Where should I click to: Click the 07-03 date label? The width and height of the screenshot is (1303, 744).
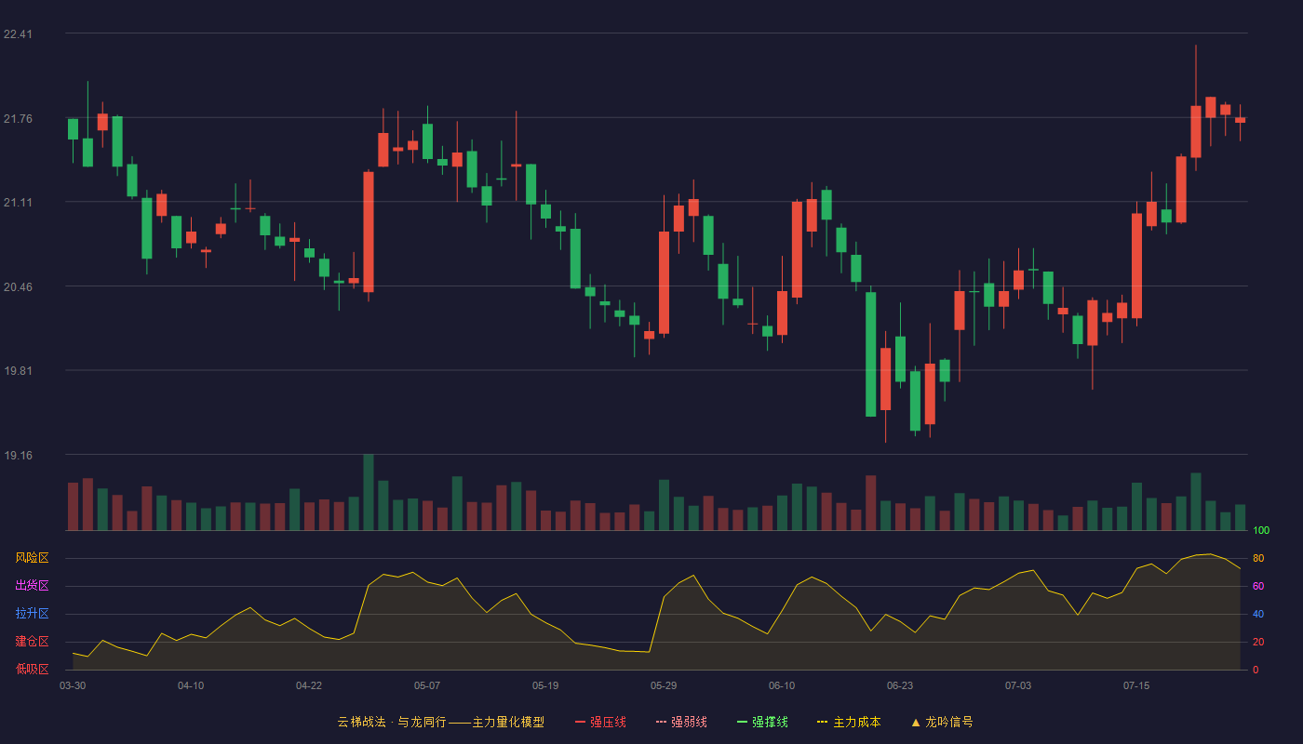pos(1018,685)
